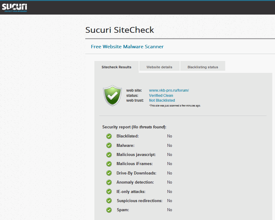
Task: Click the Sucuri logo in the header
Action: click(x=14, y=8)
